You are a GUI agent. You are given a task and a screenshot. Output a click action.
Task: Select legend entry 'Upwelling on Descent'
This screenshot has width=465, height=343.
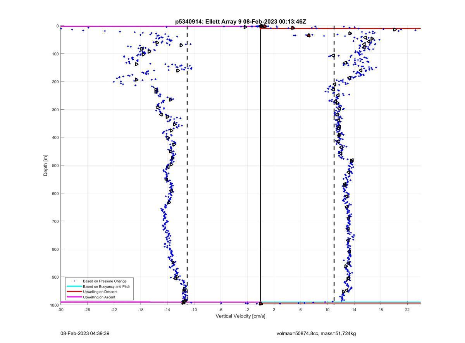tap(100, 292)
